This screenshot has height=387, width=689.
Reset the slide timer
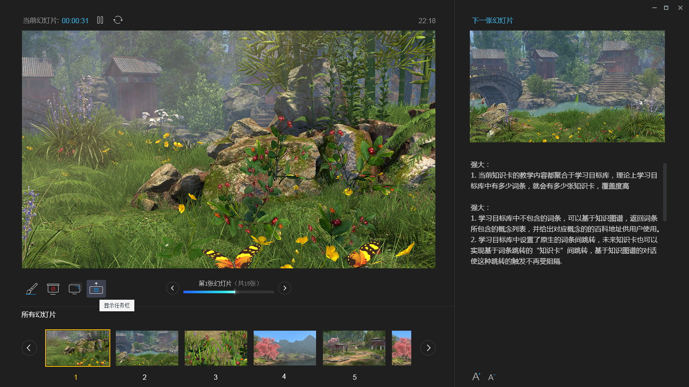click(x=118, y=20)
